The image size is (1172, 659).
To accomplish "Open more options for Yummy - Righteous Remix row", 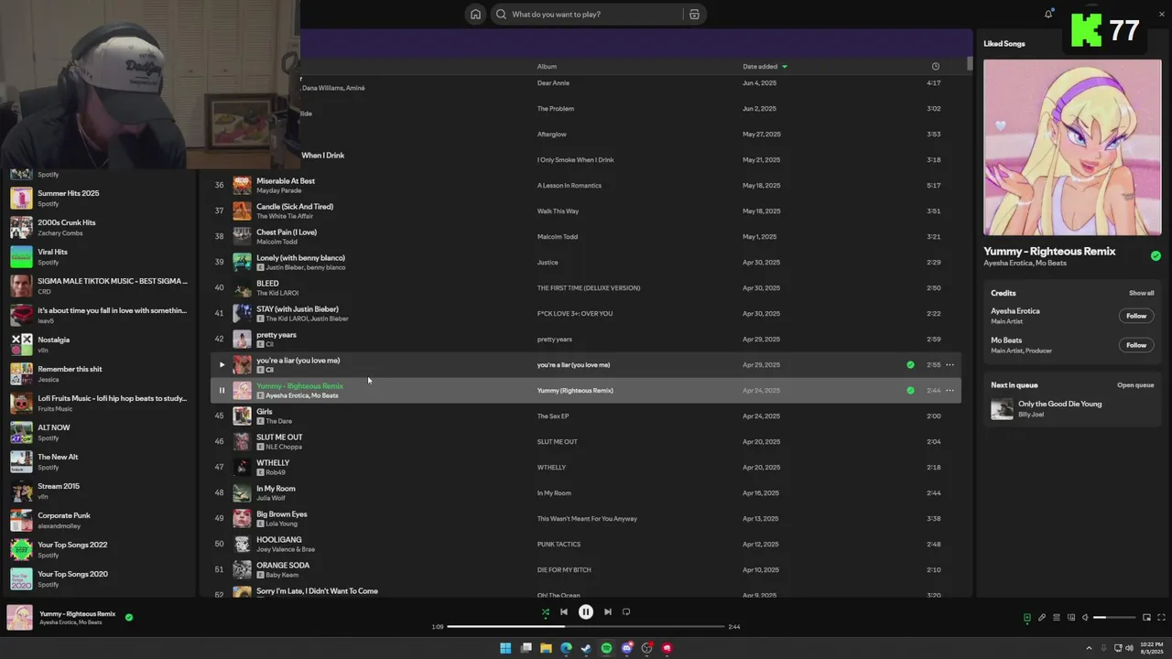I will point(950,390).
